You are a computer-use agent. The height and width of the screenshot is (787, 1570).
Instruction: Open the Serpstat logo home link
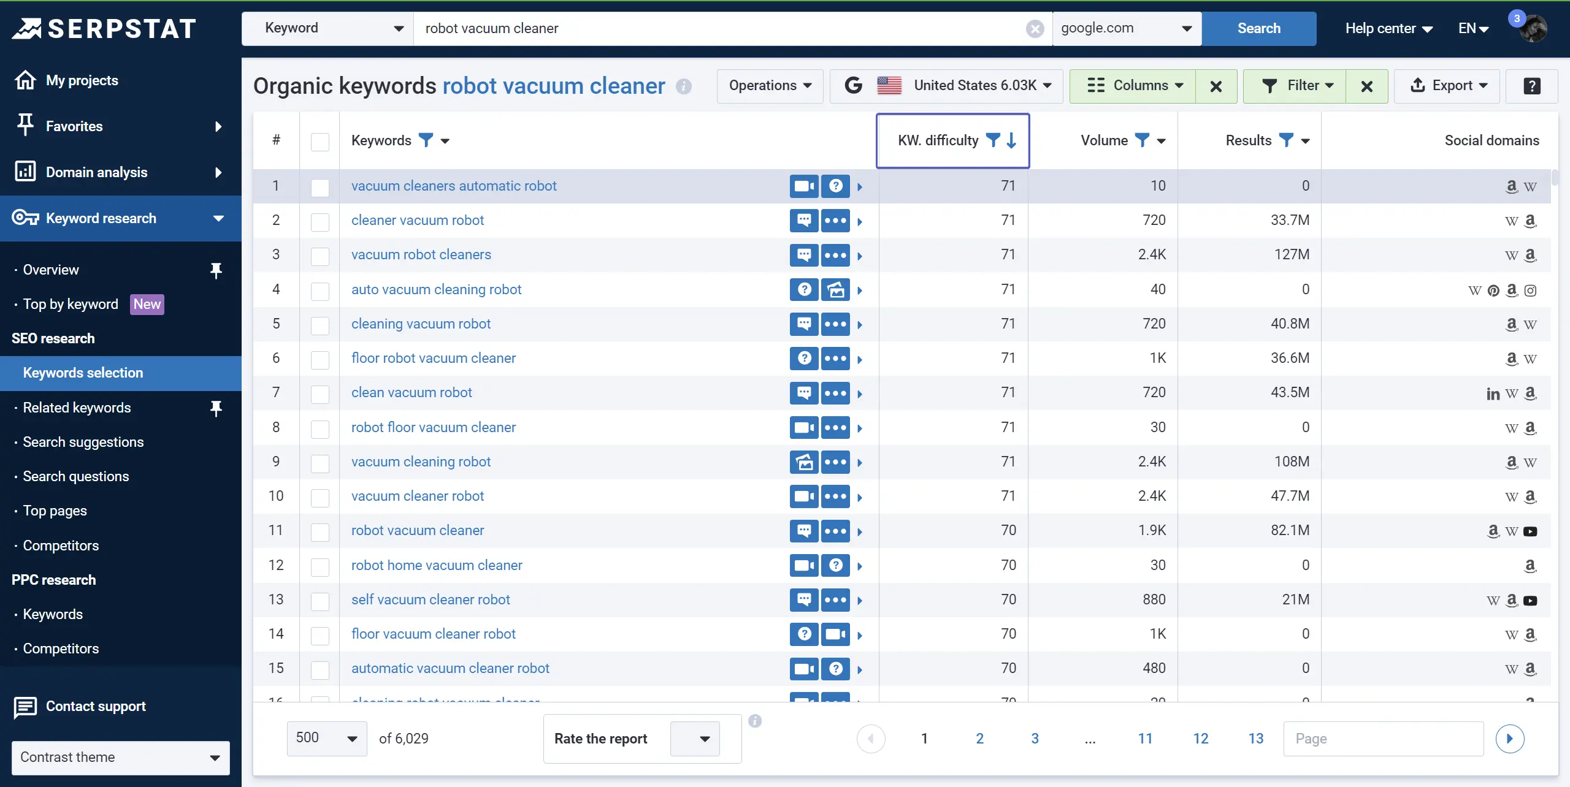(104, 28)
